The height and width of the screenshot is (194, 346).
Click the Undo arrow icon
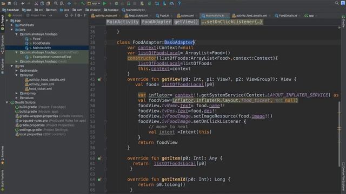(23, 3)
